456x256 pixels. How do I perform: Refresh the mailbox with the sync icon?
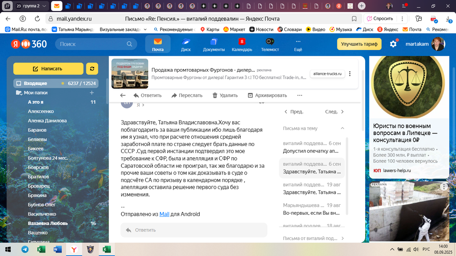click(x=92, y=69)
